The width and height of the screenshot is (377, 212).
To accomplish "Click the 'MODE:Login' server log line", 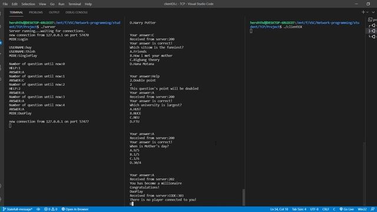I will coord(18,39).
